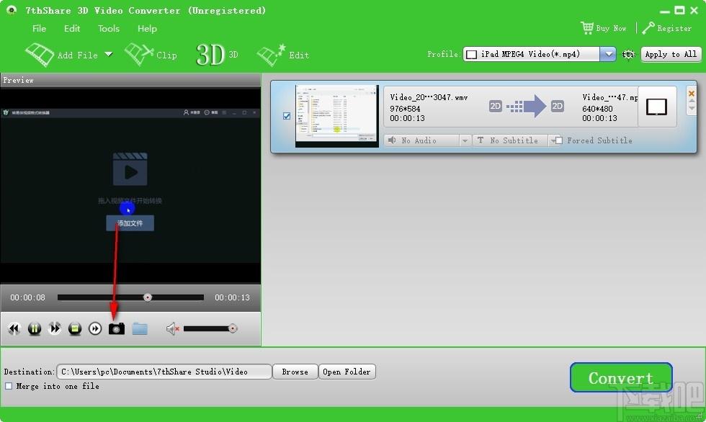Image resolution: width=706 pixels, height=422 pixels.
Task: Click the Preview panel header
Action: click(130, 80)
